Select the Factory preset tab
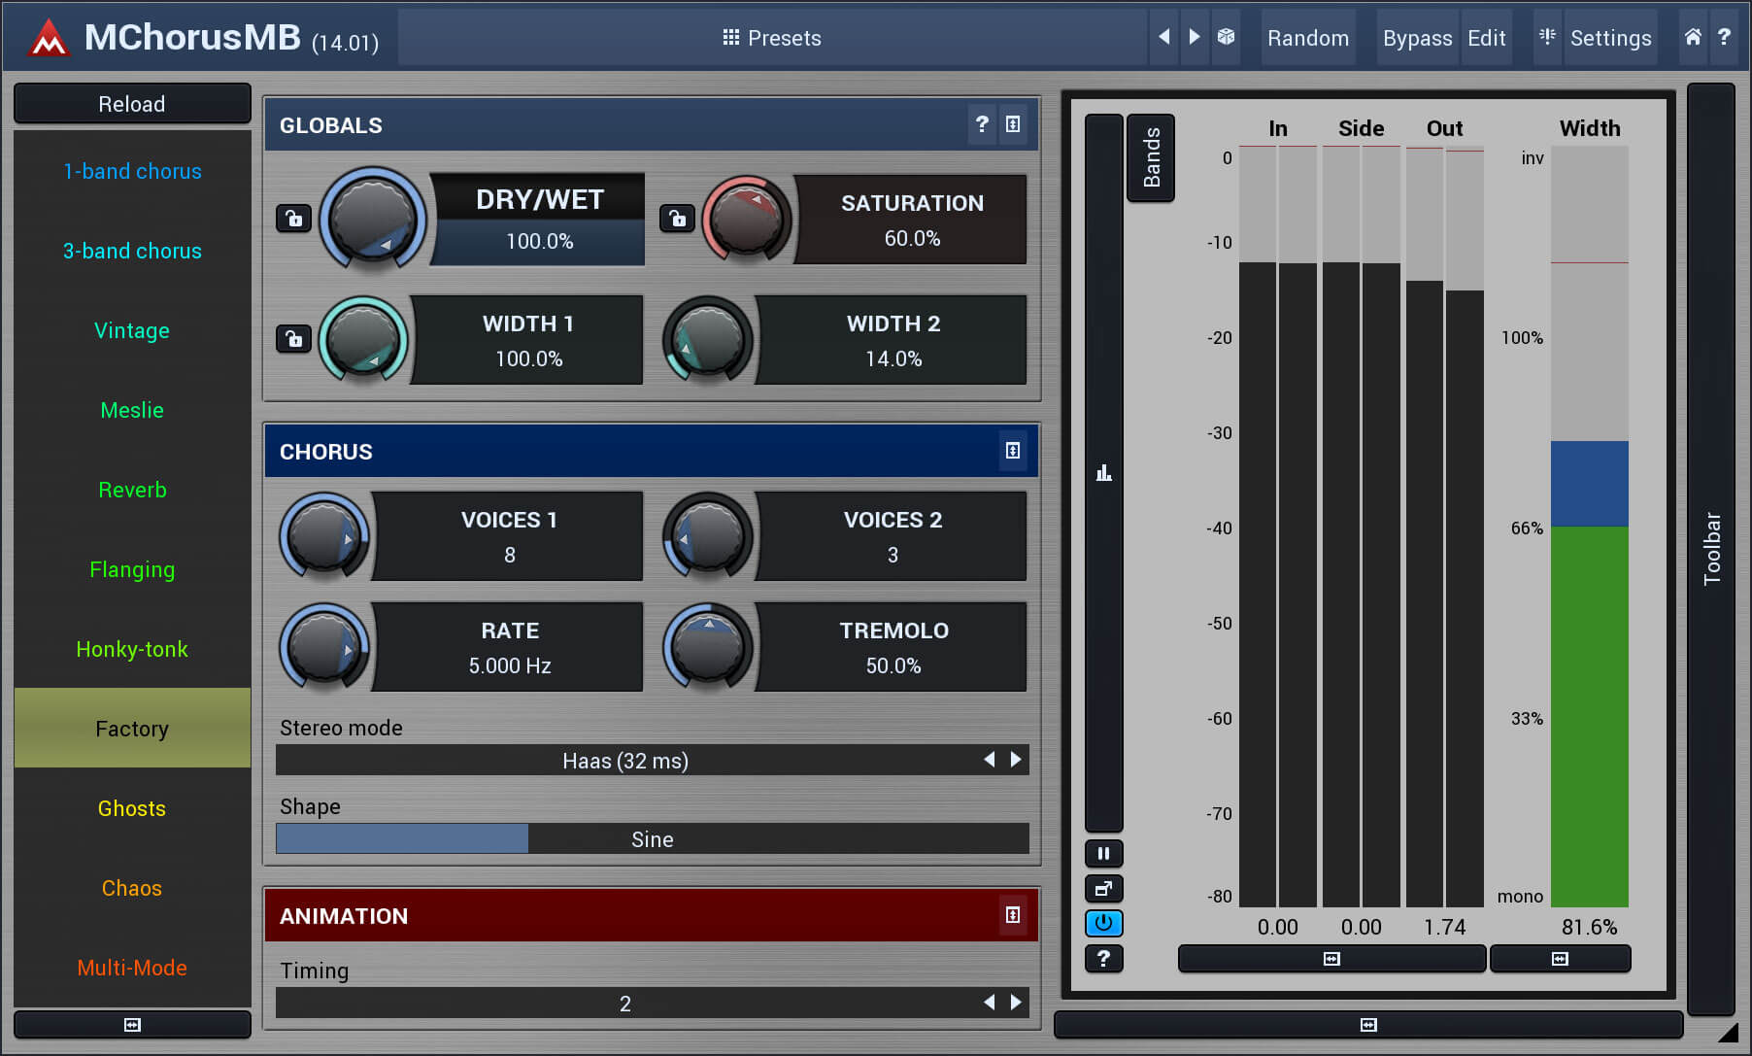 click(x=132, y=729)
